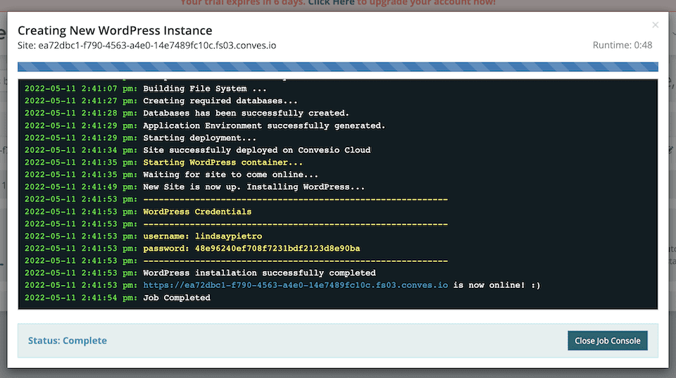Image resolution: width=676 pixels, height=378 pixels.
Task: Click the 'Click Here' upgrade link
Action: click(331, 3)
